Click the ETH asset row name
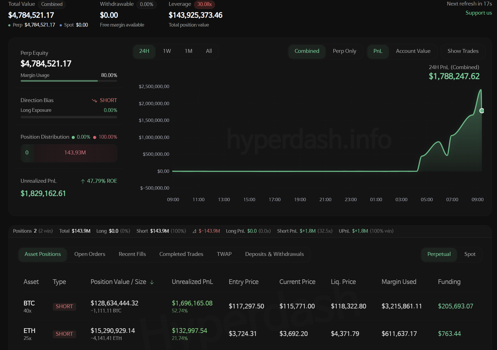This screenshot has width=497, height=350. (x=29, y=331)
